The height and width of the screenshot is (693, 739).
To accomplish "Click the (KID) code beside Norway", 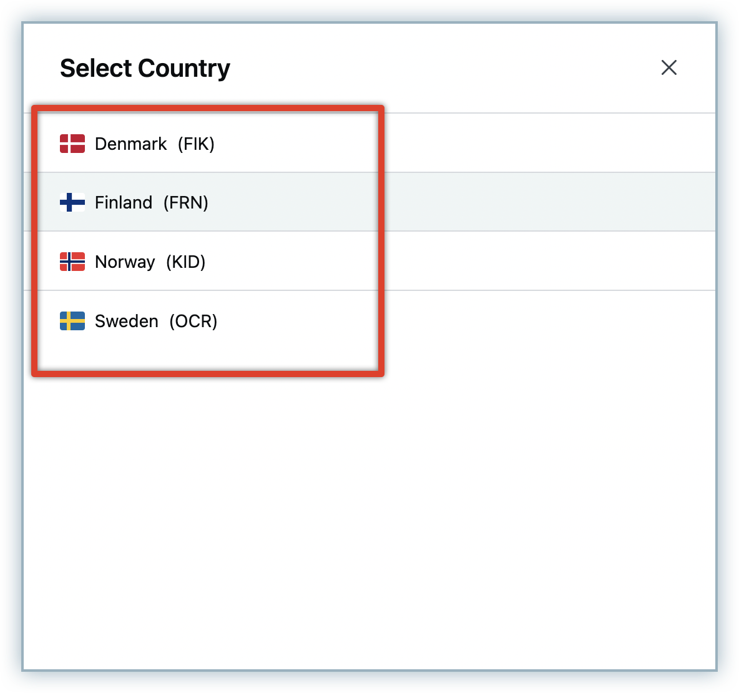I will click(186, 262).
